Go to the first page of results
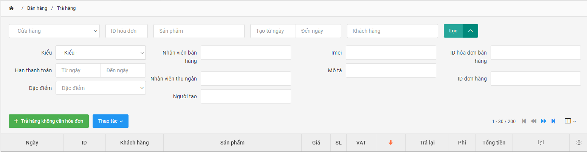 pyautogui.click(x=524, y=121)
